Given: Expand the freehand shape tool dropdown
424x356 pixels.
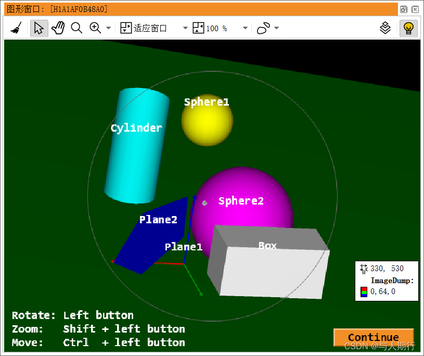Looking at the screenshot, I should click(x=276, y=28).
